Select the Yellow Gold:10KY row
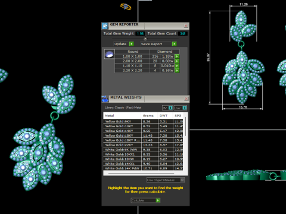The width and height of the screenshot is (286, 214). (x=143, y=126)
